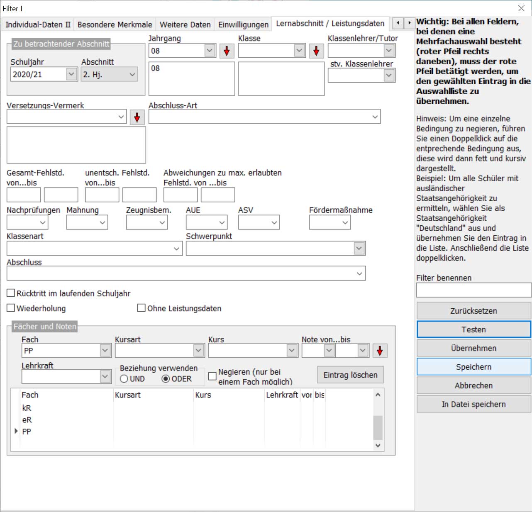Open the ASV dropdown
Viewport: 532px width, 512px height.
coord(274,222)
